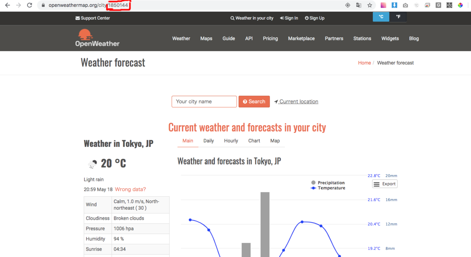Click the padlock site info icon
Screen dimensions: 471x257
(x=44, y=5)
